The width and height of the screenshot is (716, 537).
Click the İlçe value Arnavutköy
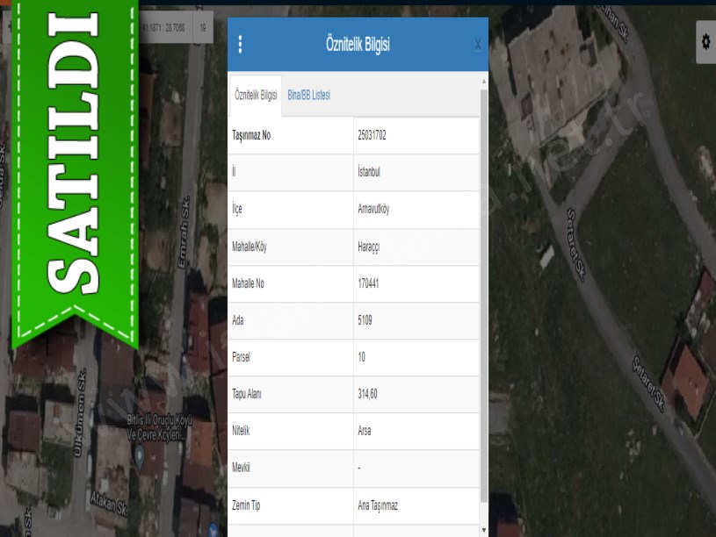(373, 210)
